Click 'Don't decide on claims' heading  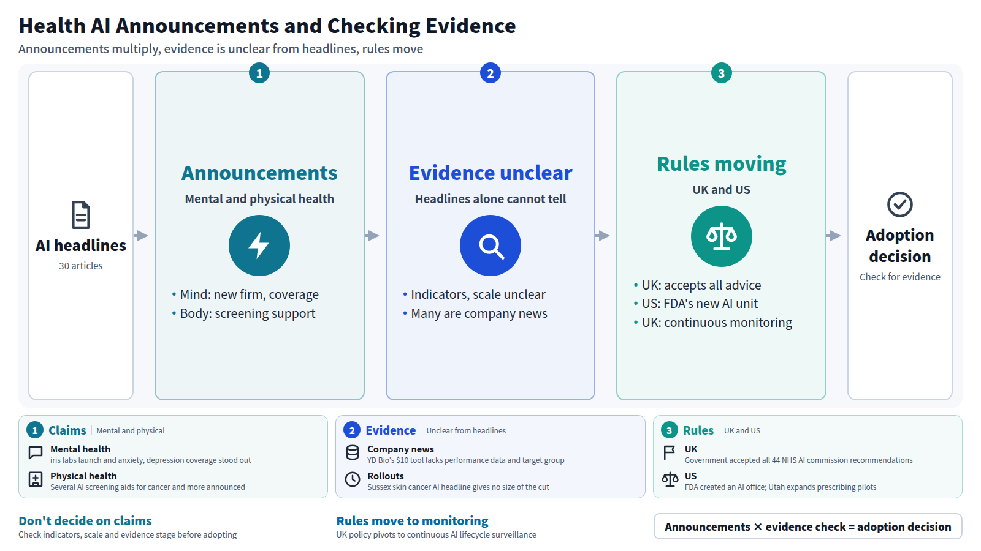[x=85, y=521]
